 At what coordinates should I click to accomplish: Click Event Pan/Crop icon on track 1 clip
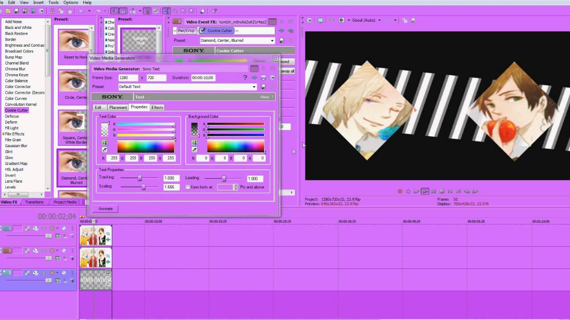tap(108, 234)
